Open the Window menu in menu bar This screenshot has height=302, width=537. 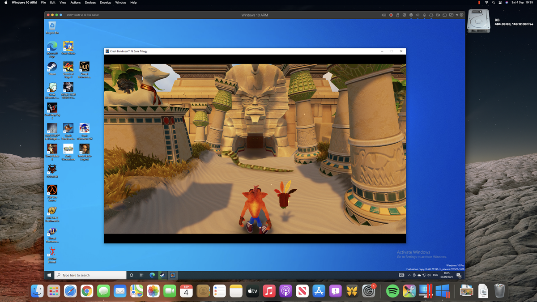[121, 2]
